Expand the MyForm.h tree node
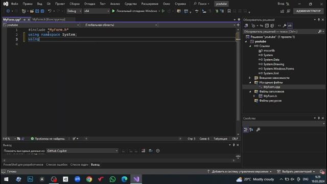Image resolution: width=327 pixels, height=184 pixels. coord(254,96)
